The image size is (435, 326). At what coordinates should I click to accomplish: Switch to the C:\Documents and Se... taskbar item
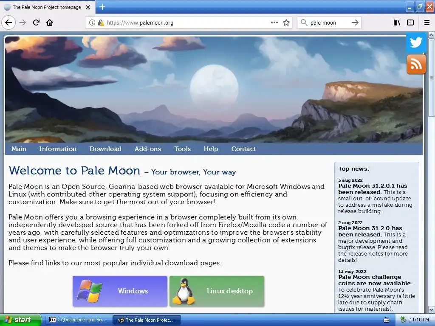click(79, 320)
